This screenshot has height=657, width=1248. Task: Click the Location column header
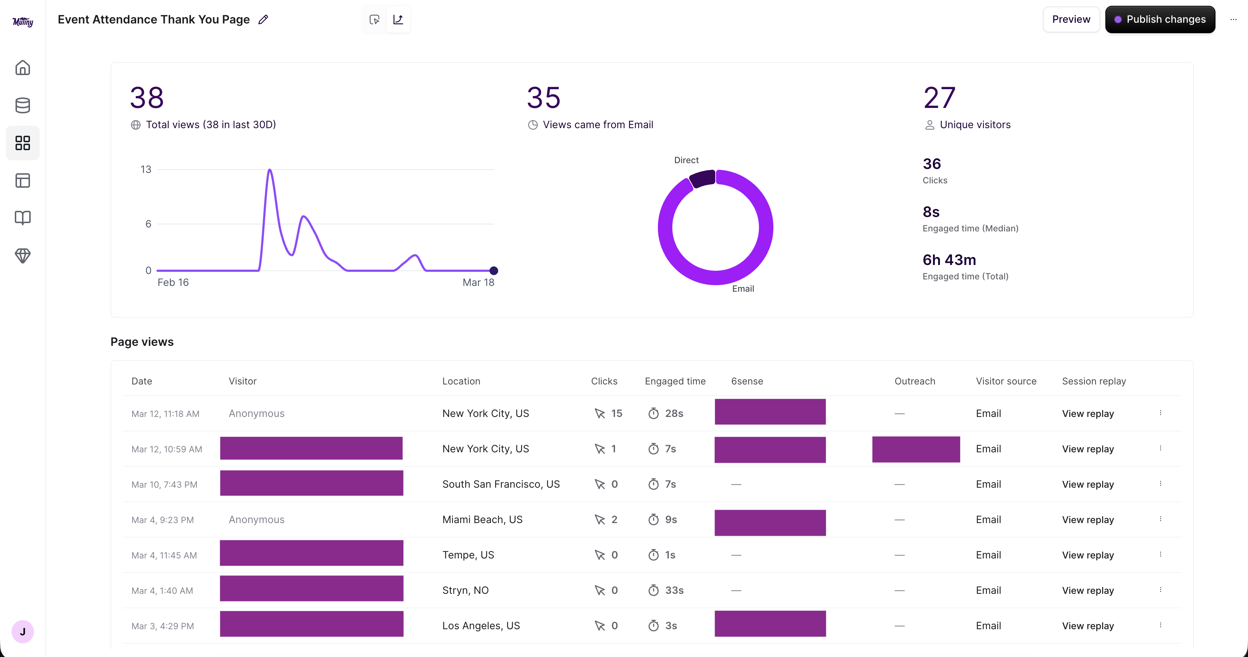tap(461, 381)
